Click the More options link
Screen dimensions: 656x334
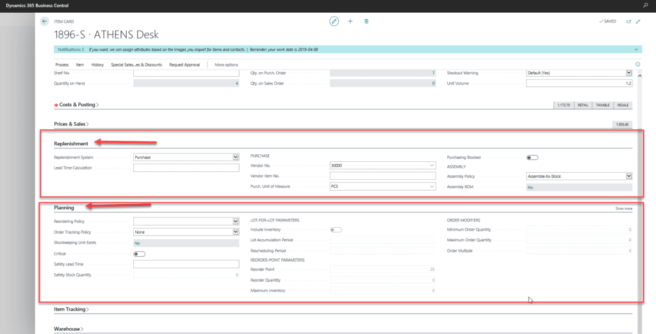pos(226,65)
